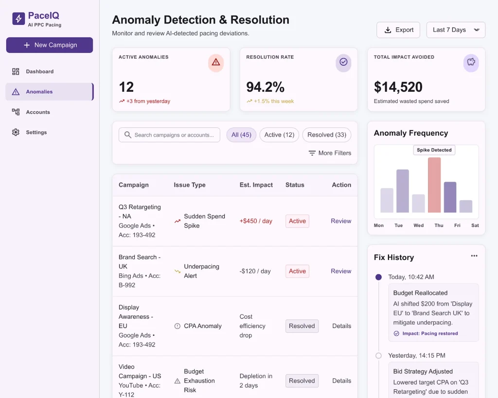Image resolution: width=498 pixels, height=398 pixels.
Task: Click the $14,520 total impact value
Action: 398,87
